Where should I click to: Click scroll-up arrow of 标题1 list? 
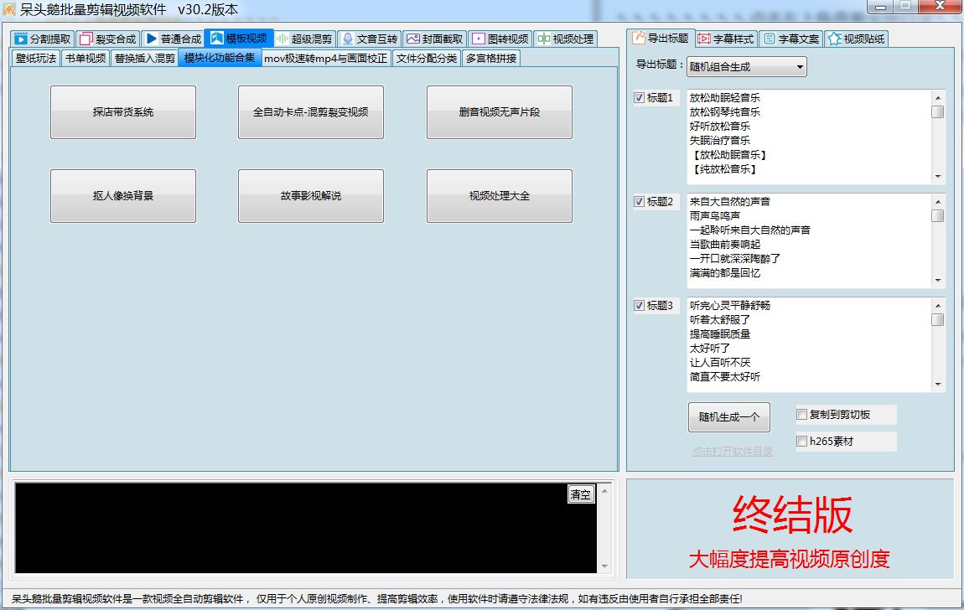click(937, 98)
